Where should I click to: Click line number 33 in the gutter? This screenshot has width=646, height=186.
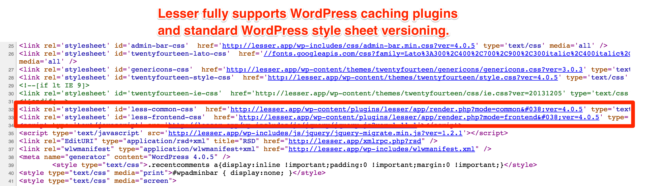pos(11,118)
